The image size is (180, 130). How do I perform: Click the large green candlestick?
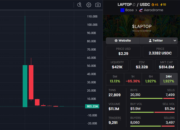click(25, 86)
